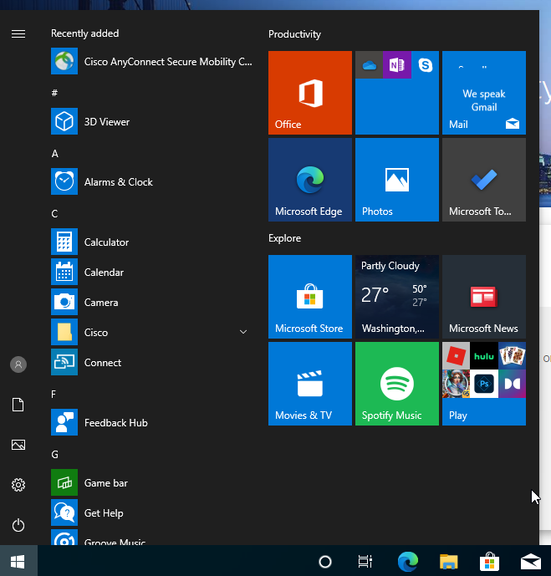The height and width of the screenshot is (576, 551).
Task: Open Power options
Action: click(18, 525)
